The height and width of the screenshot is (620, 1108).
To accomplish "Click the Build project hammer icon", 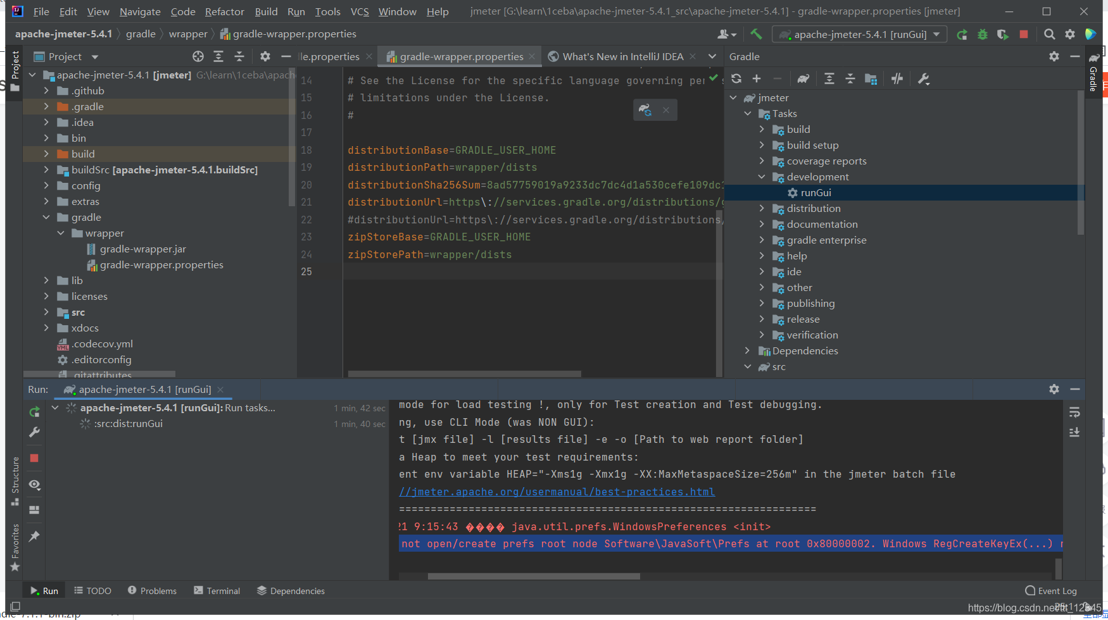I will (756, 34).
